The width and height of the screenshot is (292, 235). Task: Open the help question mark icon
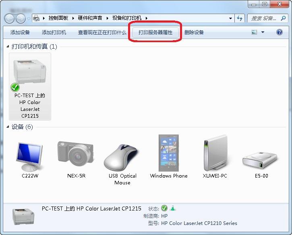pyautogui.click(x=280, y=33)
